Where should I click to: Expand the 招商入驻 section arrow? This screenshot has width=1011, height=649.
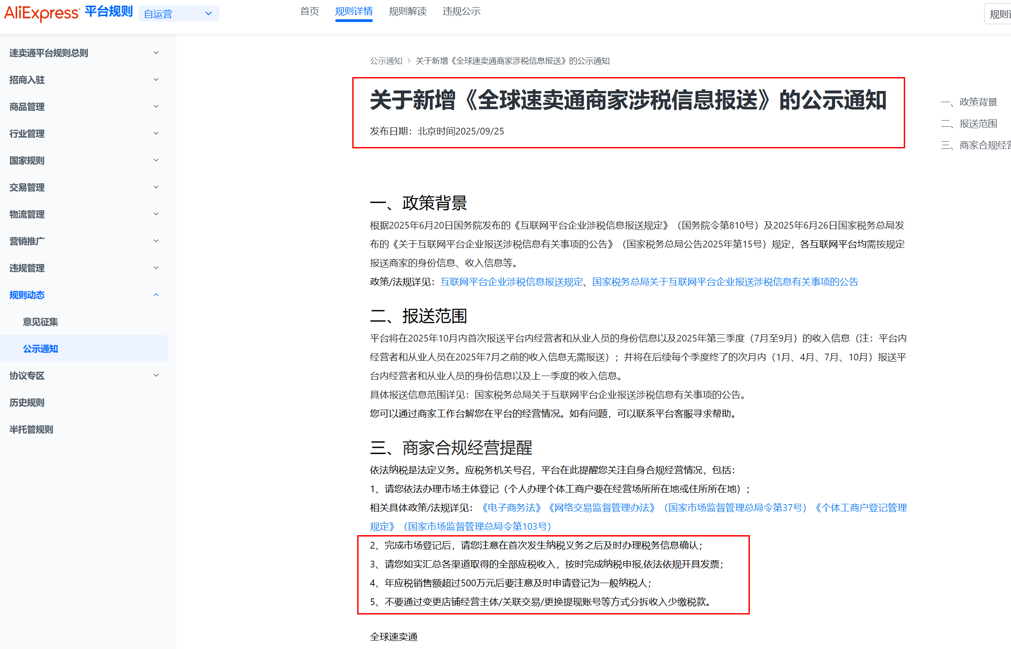coord(156,80)
